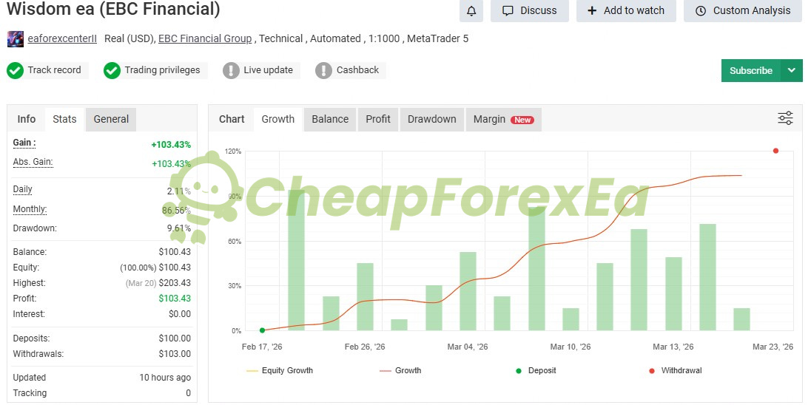This screenshot has height=405, width=811.
Task: Click the Deposits value $100.00
Action: 175,338
